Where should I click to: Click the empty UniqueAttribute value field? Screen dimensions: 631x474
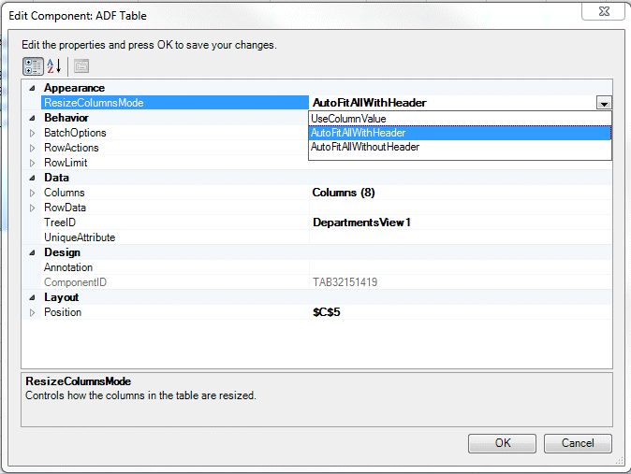coord(461,237)
